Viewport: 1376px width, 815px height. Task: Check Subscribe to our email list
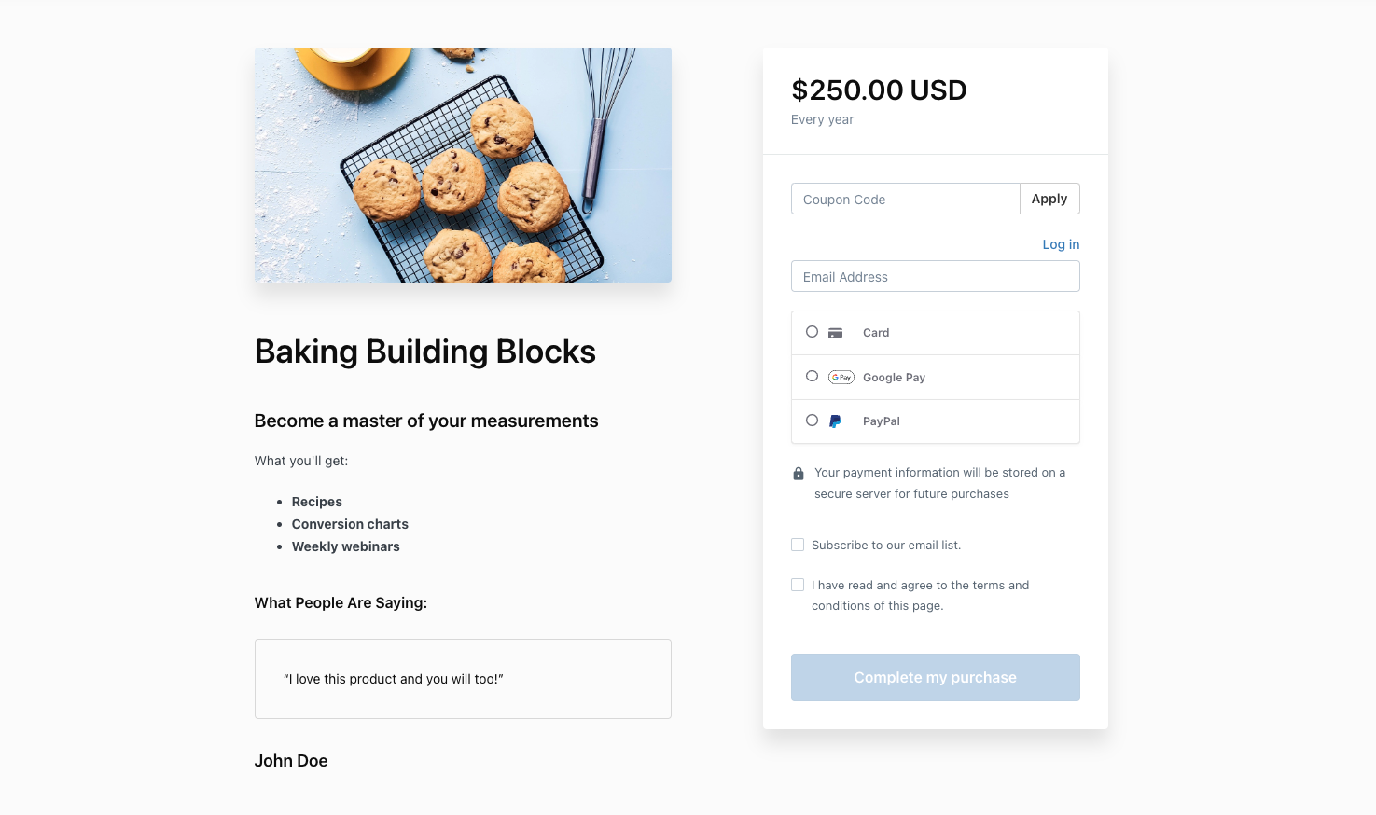click(798, 545)
